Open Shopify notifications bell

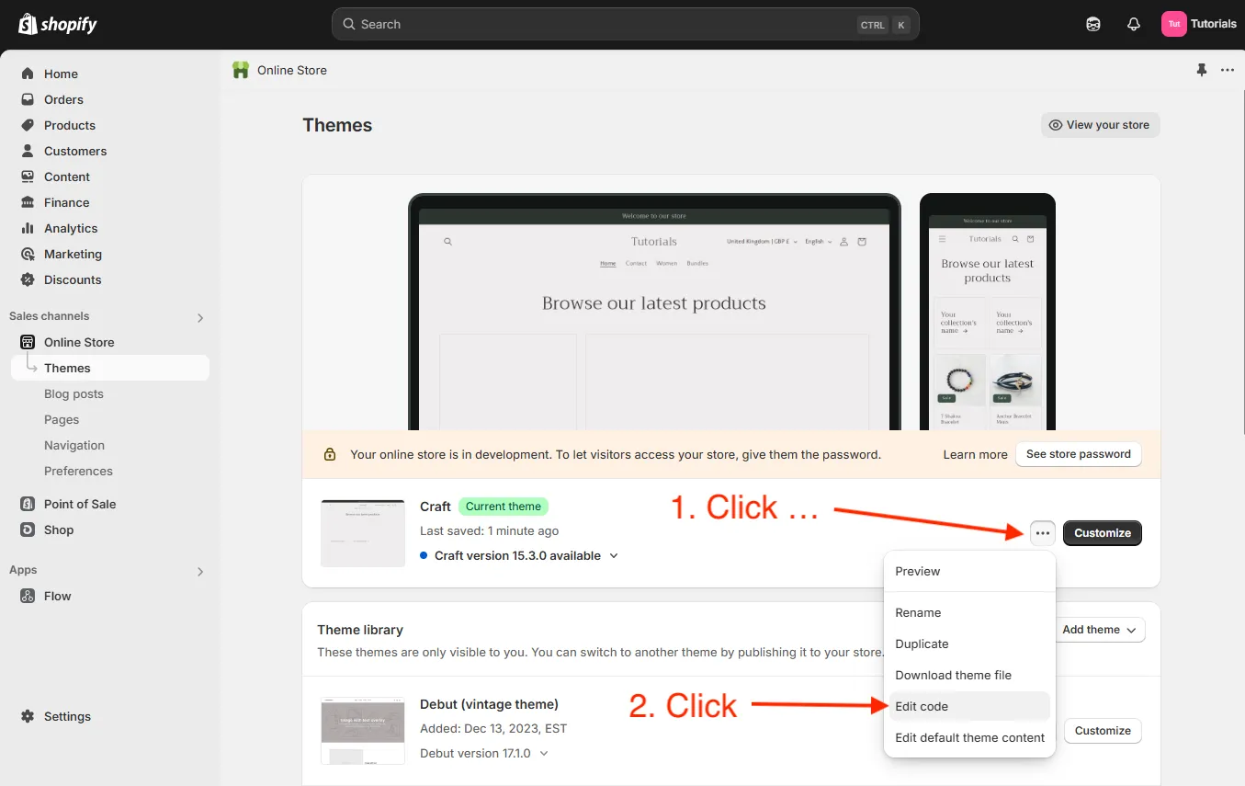(1133, 24)
